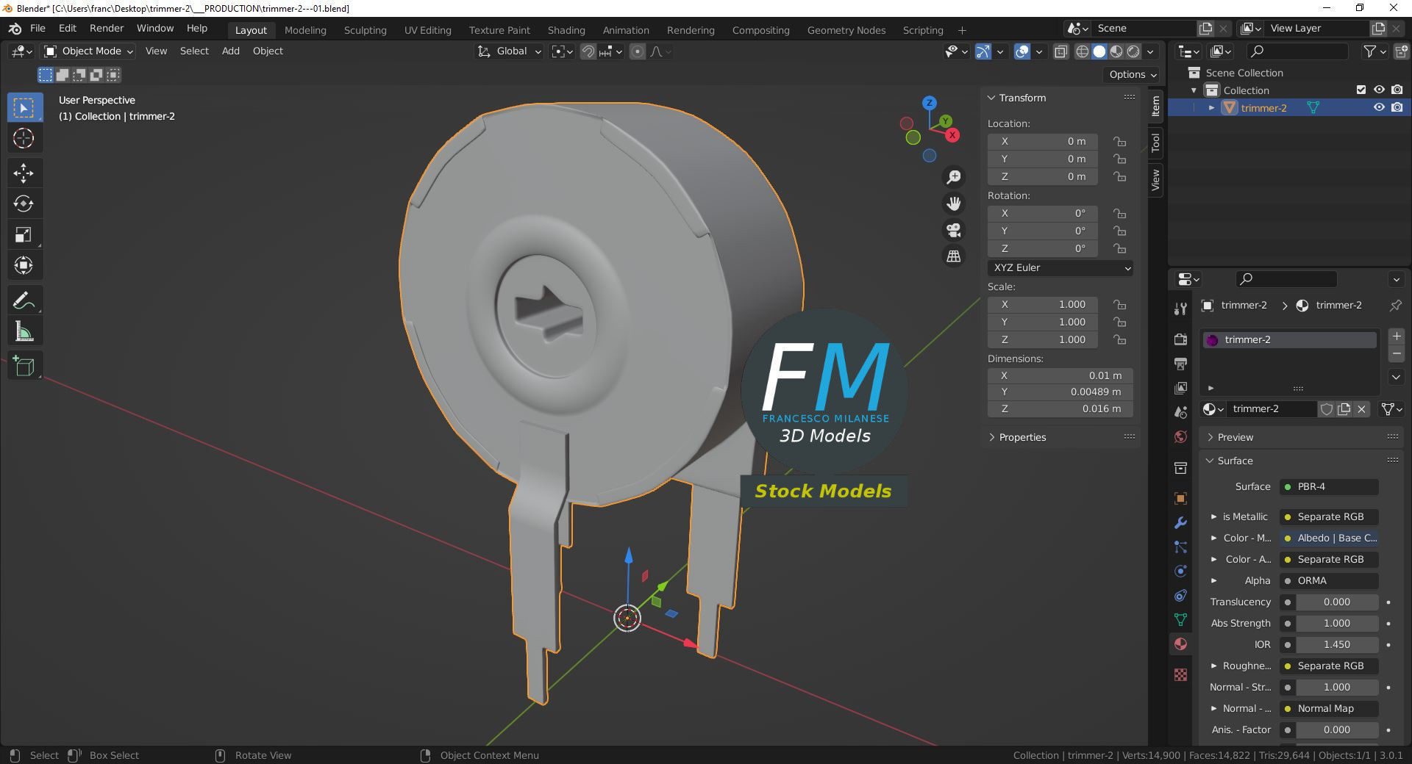This screenshot has height=764, width=1412.
Task: Open Global transform orientation dropdown
Action: (x=509, y=51)
